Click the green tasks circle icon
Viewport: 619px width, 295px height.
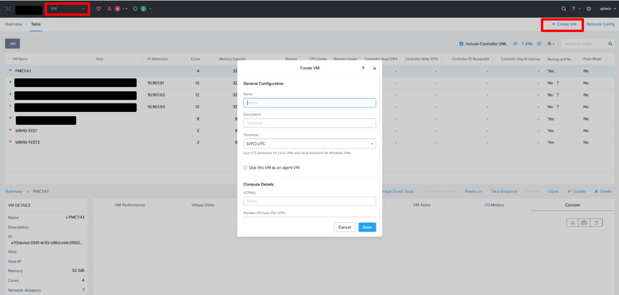(136, 9)
